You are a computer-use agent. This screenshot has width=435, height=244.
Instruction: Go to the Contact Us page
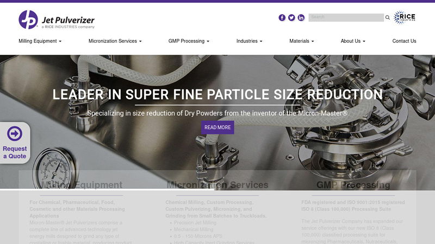tap(404, 41)
